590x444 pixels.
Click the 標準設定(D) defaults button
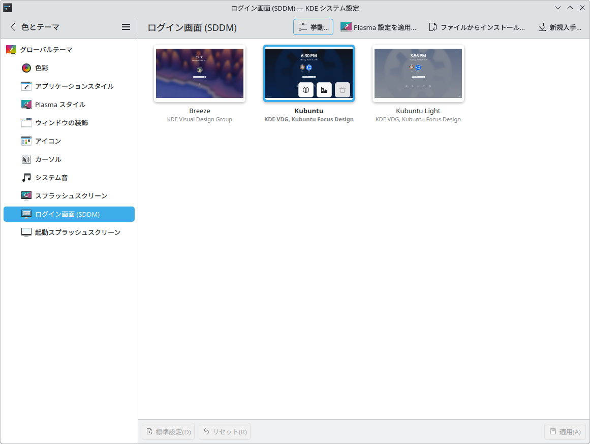(168, 432)
